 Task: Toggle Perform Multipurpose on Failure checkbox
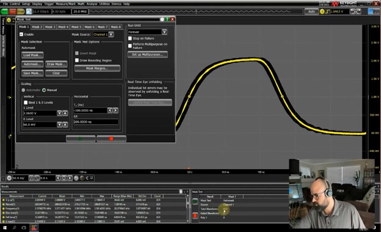point(130,46)
